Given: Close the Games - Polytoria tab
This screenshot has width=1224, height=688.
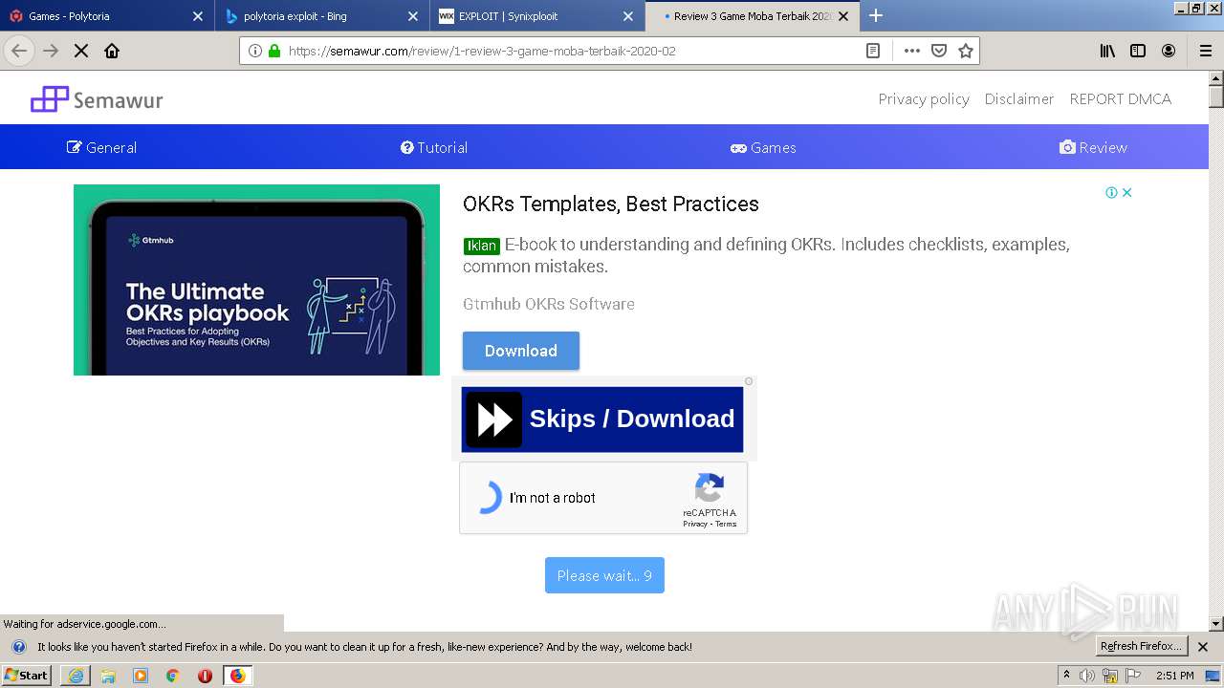Looking at the screenshot, I should pyautogui.click(x=198, y=16).
